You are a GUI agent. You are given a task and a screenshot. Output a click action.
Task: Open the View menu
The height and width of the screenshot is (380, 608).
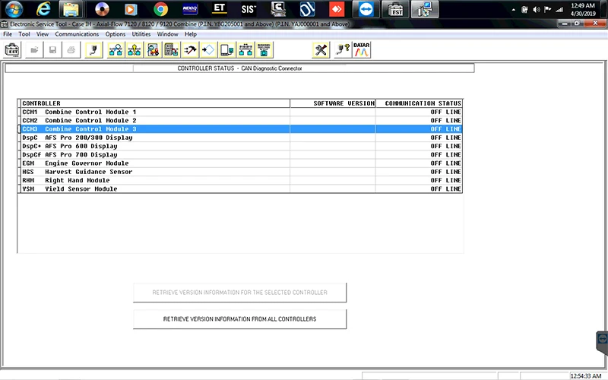(x=43, y=34)
